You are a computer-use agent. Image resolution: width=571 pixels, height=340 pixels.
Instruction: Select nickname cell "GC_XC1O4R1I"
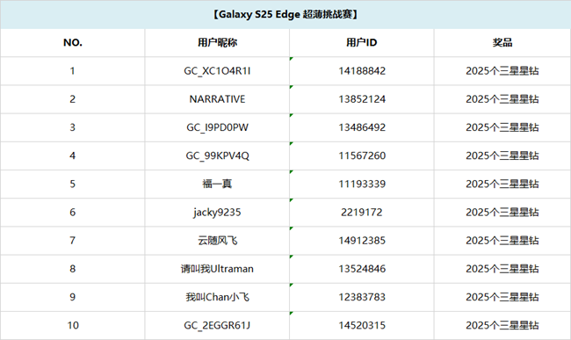pos(217,70)
